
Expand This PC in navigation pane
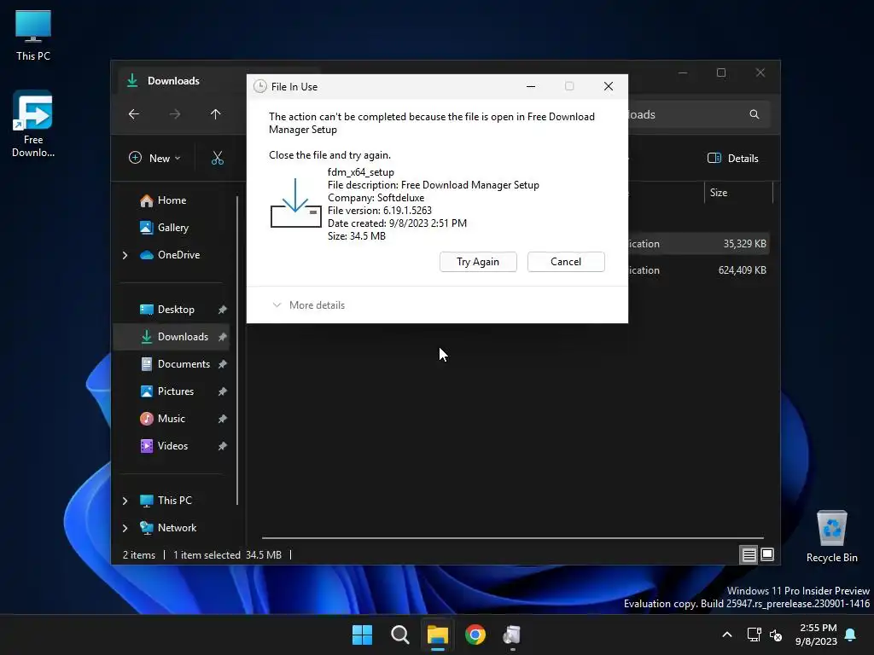point(125,501)
